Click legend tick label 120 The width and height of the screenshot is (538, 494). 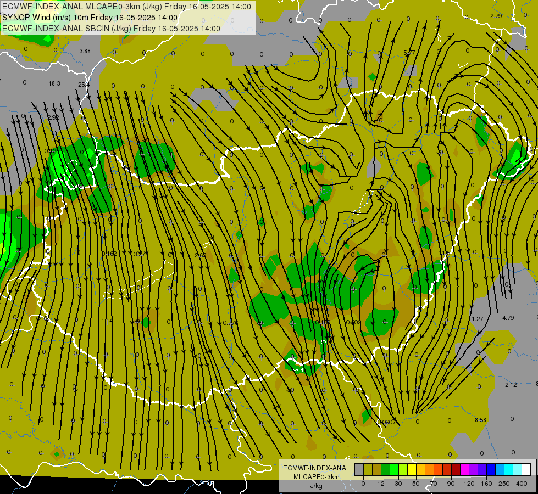click(x=469, y=484)
